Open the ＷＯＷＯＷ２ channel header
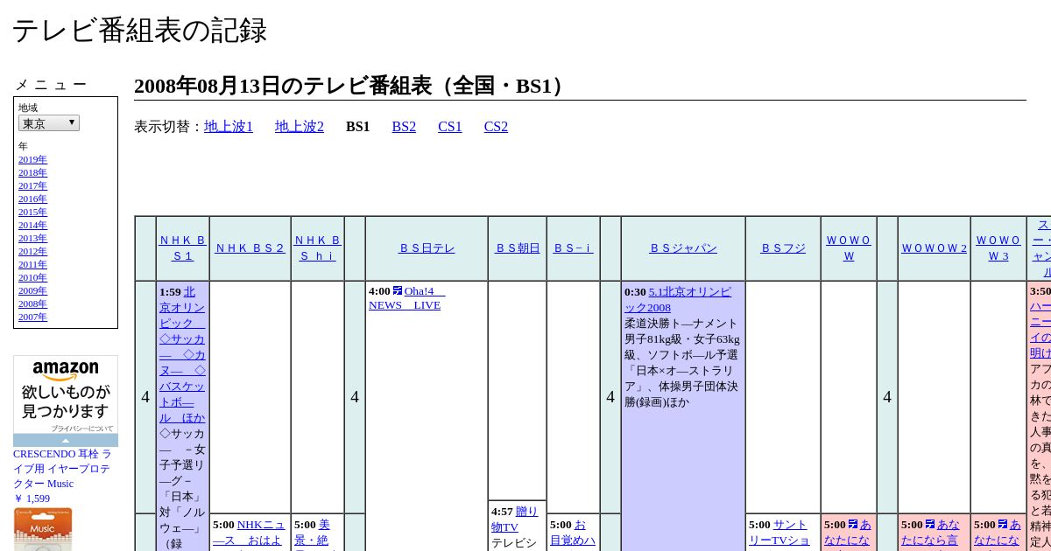 click(x=935, y=248)
